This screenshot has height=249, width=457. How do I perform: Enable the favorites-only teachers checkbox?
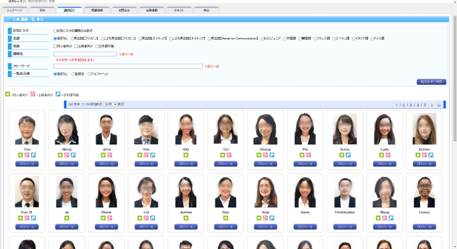[x=55, y=30]
